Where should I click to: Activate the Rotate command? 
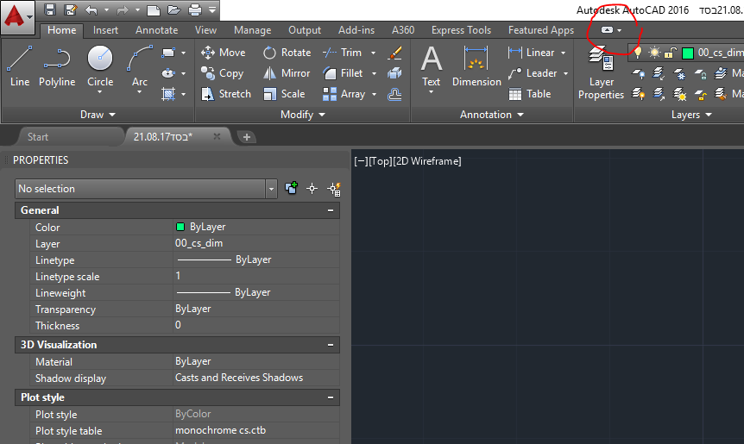pyautogui.click(x=287, y=53)
